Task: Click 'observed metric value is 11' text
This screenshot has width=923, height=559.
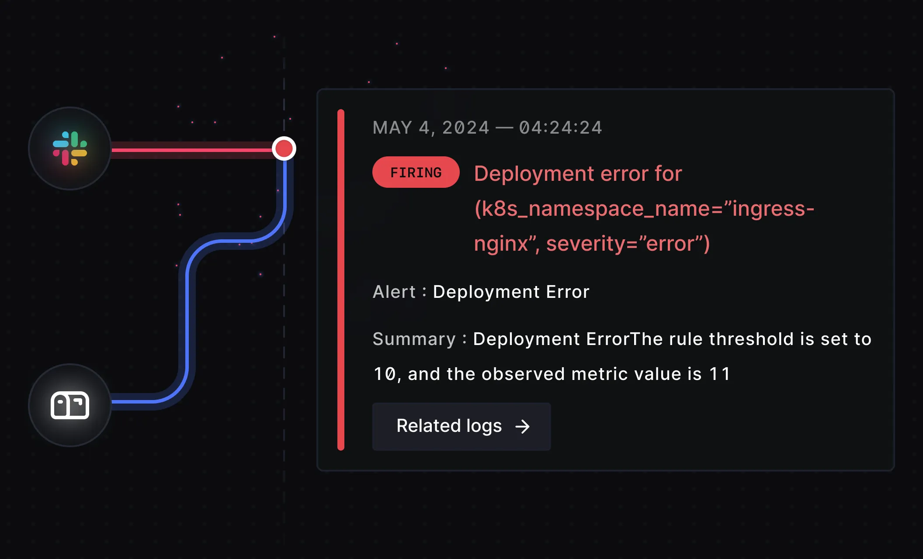Action: pos(605,374)
